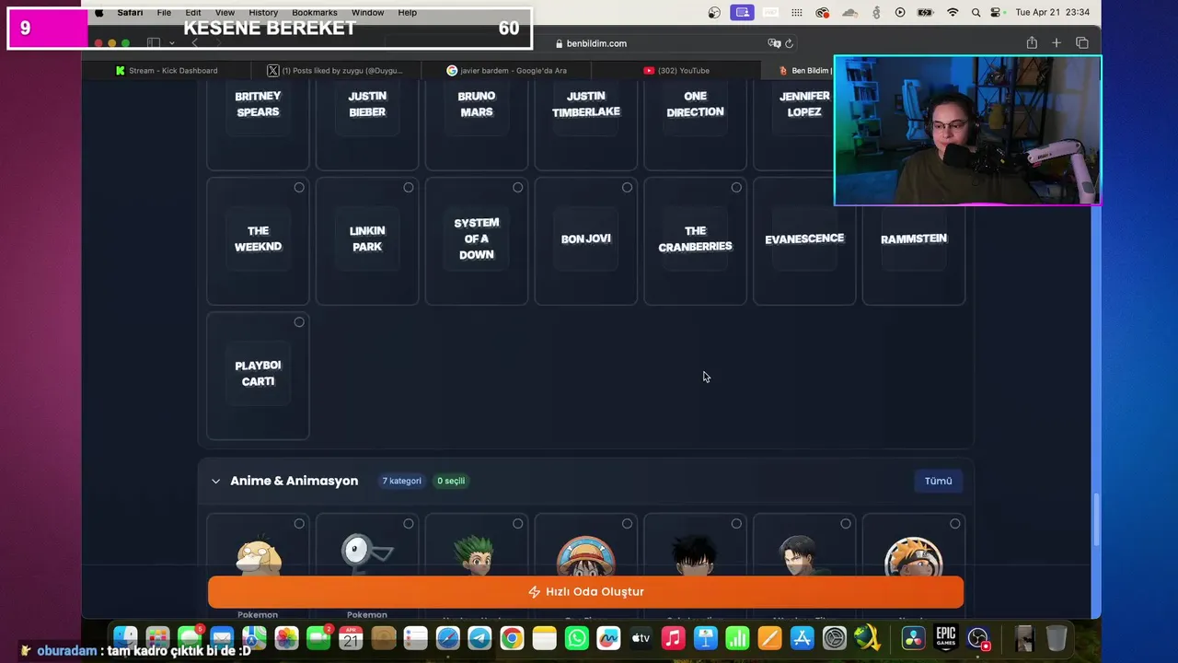The width and height of the screenshot is (1178, 663).
Task: Select Naruto anime card radio circle
Action: coord(955,524)
